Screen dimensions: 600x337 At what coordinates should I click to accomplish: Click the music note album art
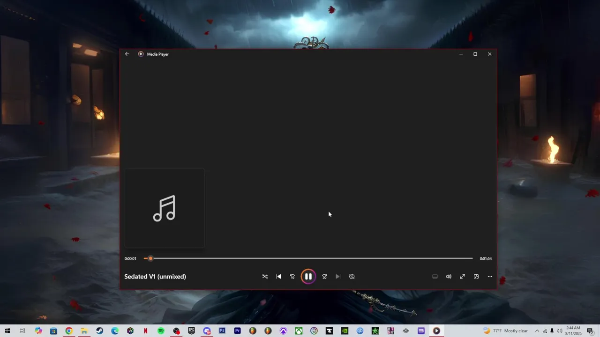[x=164, y=208]
